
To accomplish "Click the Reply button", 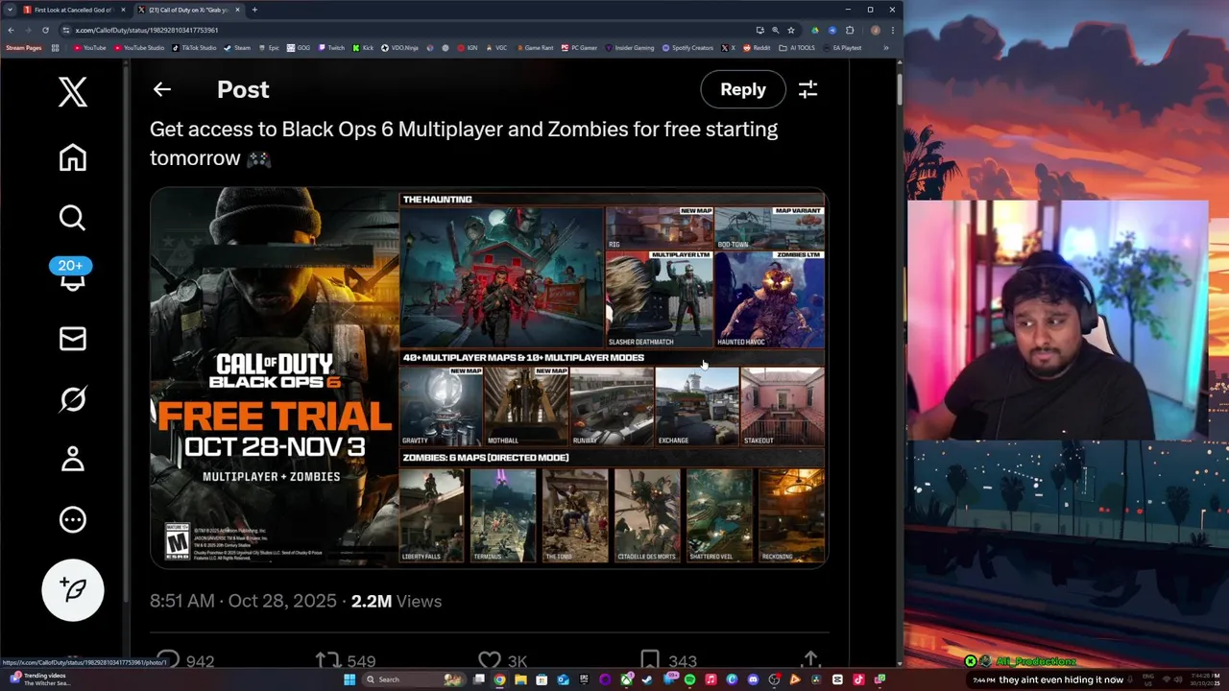I will click(x=743, y=89).
